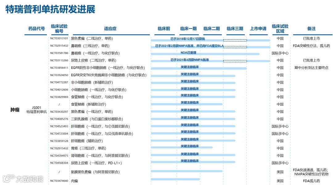Click the 临床试验区域 column header
This screenshot has height=185, width=333.
280,29
